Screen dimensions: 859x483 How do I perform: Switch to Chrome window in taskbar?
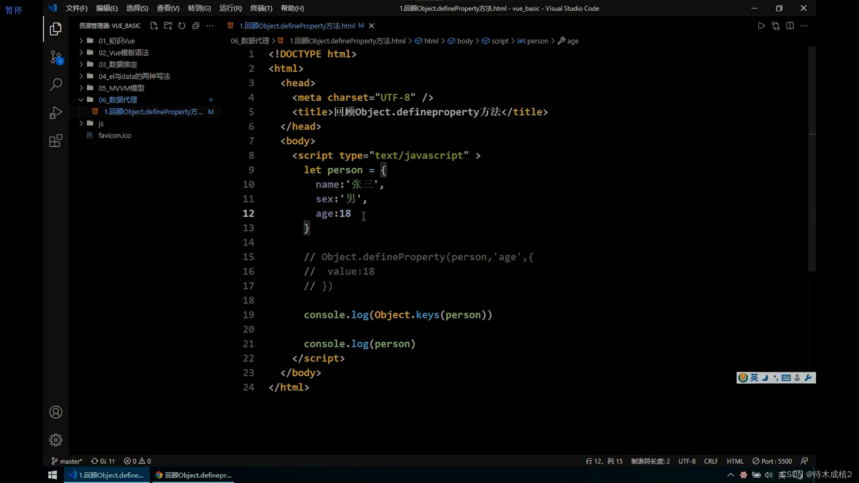point(194,475)
